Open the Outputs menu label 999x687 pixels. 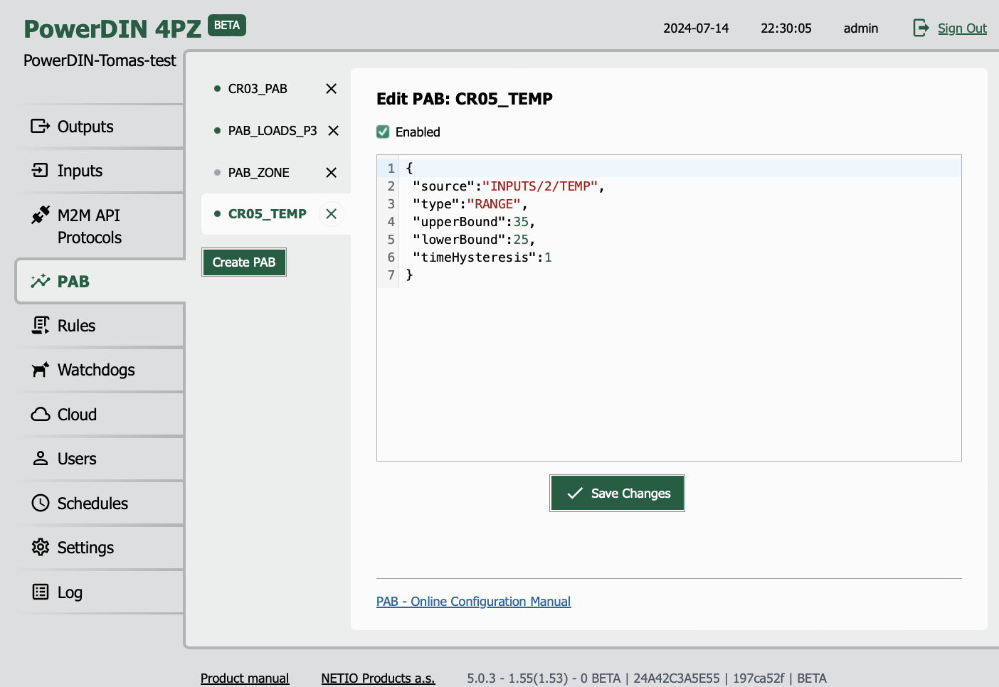[85, 127]
